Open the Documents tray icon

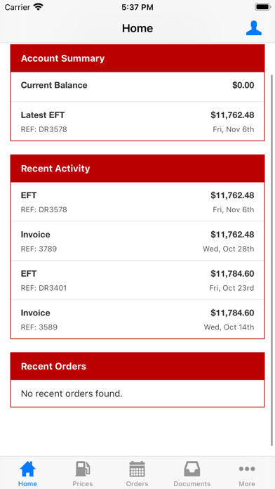[192, 469]
